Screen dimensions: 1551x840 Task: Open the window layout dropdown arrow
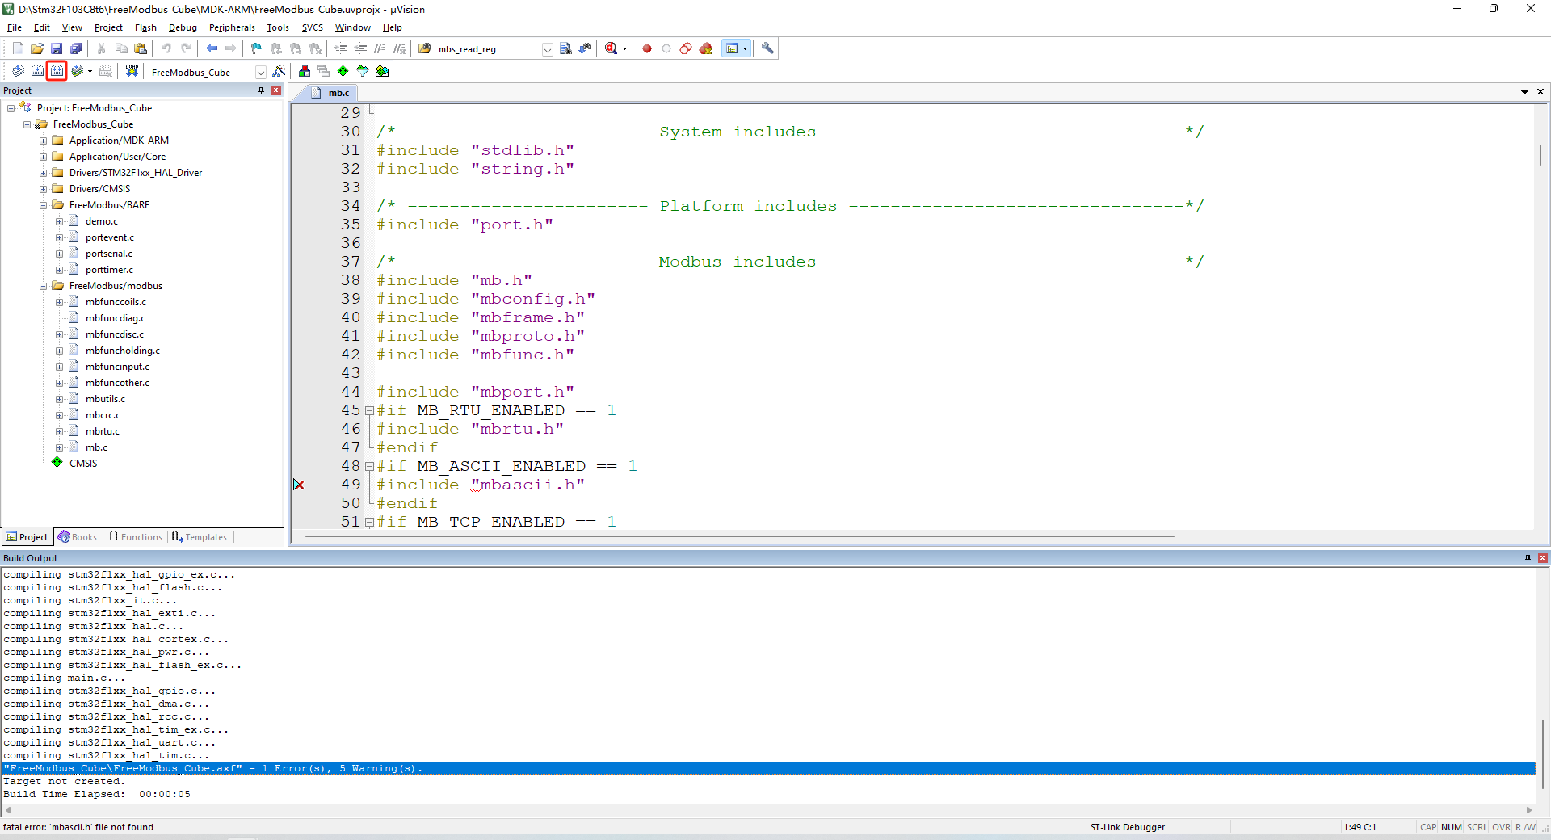coord(745,48)
